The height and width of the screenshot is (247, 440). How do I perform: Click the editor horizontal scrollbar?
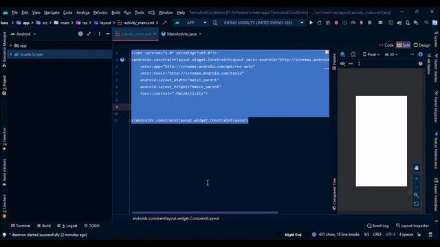[205, 213]
